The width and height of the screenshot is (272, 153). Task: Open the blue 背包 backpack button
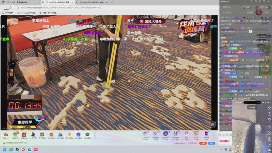(x=211, y=143)
